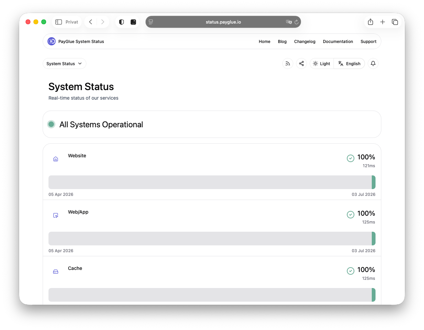Click the dark extension icon beside shield
The image size is (424, 330).
133,22
